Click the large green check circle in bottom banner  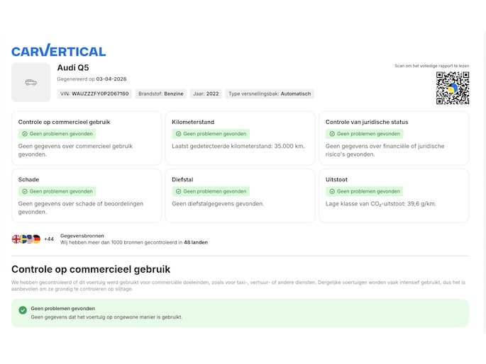[x=23, y=309]
